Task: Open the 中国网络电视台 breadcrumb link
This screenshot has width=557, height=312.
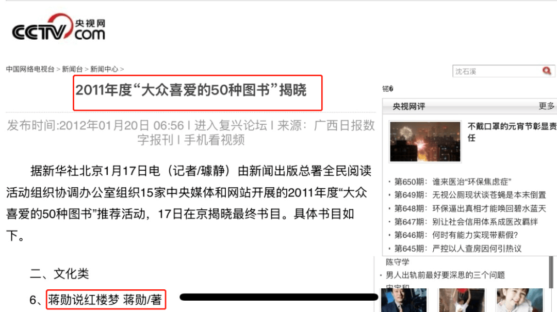Action: (30, 69)
